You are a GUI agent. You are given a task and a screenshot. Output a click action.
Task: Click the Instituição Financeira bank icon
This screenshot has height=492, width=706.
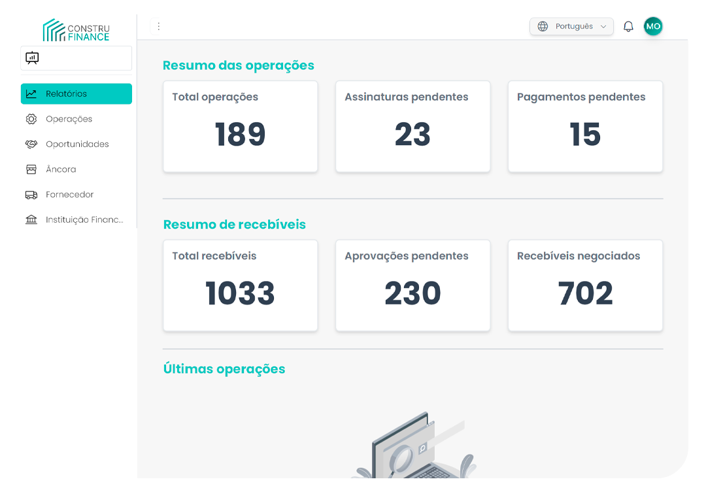[x=31, y=220]
